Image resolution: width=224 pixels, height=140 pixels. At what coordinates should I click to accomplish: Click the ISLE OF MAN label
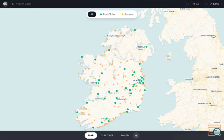(168, 58)
